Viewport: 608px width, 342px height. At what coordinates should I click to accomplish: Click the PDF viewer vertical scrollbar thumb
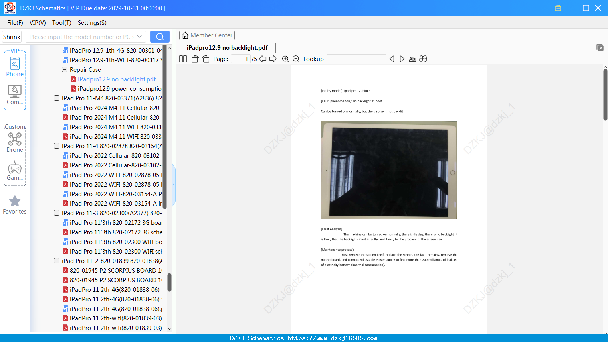pyautogui.click(x=605, y=94)
